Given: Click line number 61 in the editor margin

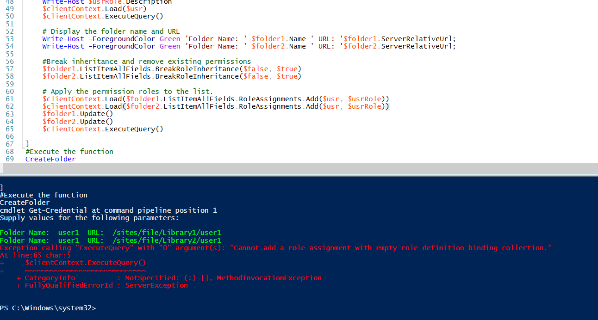Looking at the screenshot, I should tap(9, 98).
